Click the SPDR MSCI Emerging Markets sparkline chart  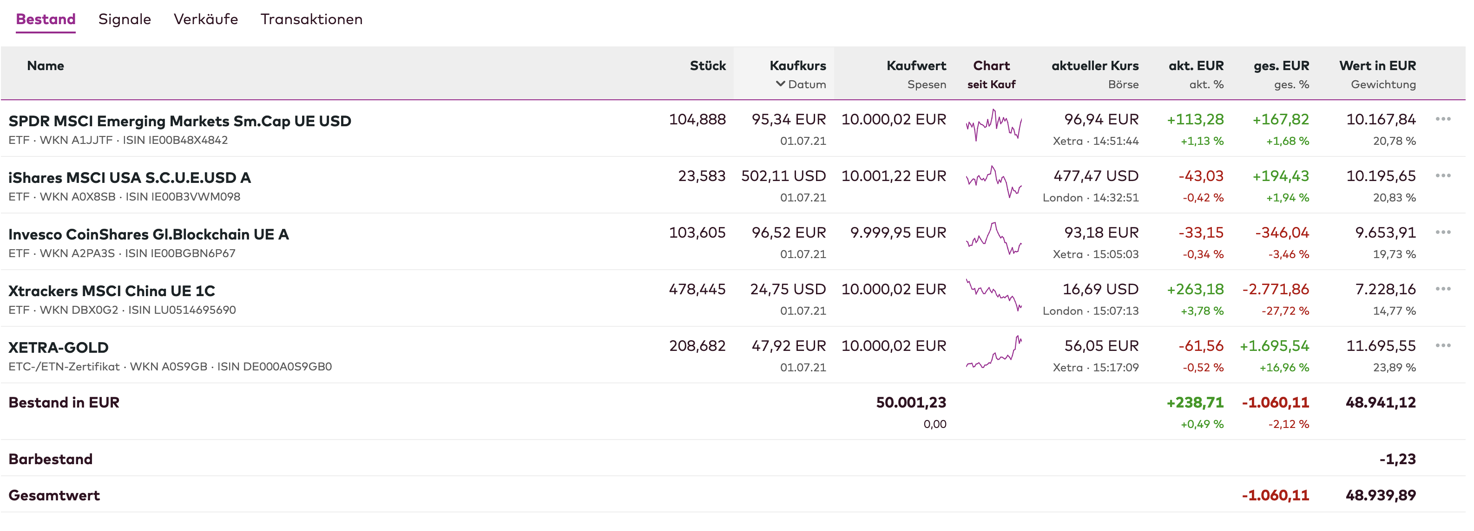(x=994, y=125)
